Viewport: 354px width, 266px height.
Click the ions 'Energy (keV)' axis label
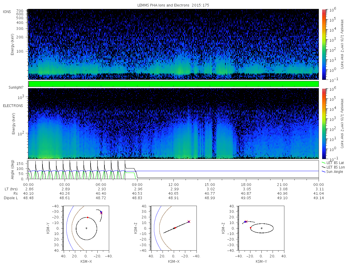click(13, 44)
